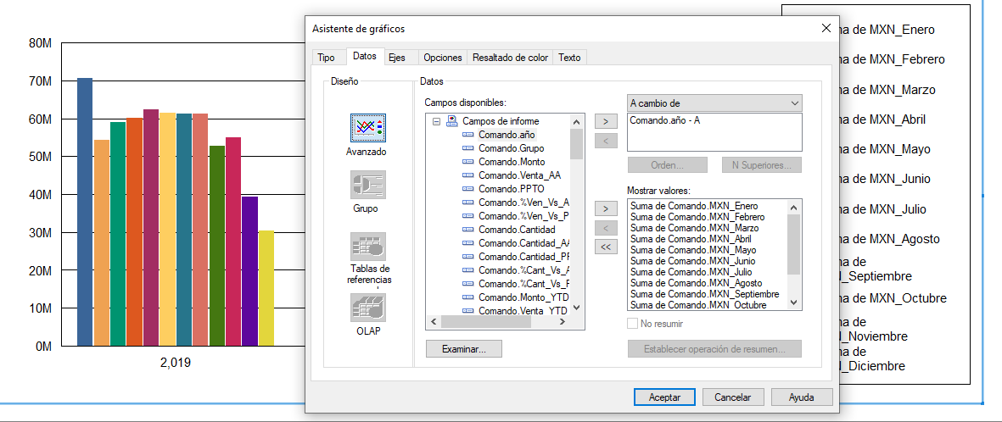1002x422 pixels.
Task: Switch to the Datos tab
Action: point(365,56)
